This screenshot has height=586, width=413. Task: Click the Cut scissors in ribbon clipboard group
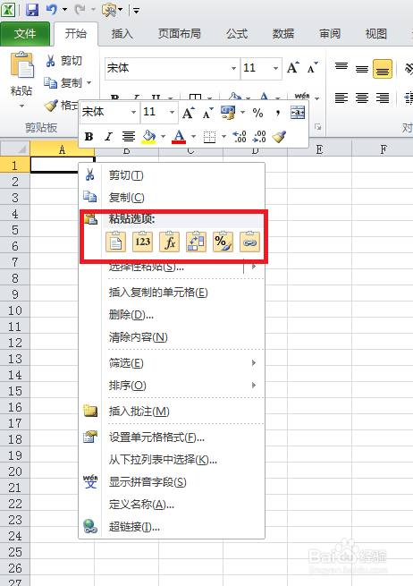[x=51, y=60]
